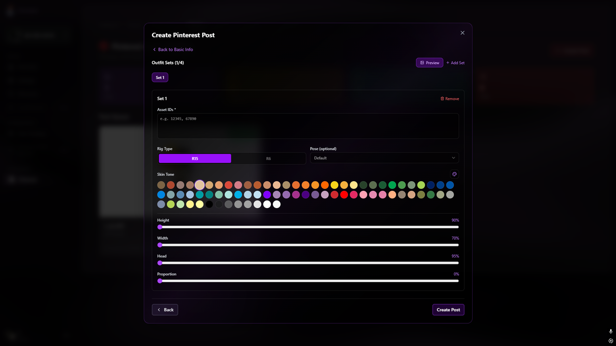Go back via Back to Basic Info link
Image resolution: width=616 pixels, height=346 pixels.
point(173,49)
